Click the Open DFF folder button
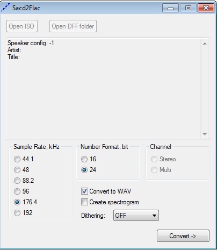Viewport: 217px width, 250px height. point(73,26)
